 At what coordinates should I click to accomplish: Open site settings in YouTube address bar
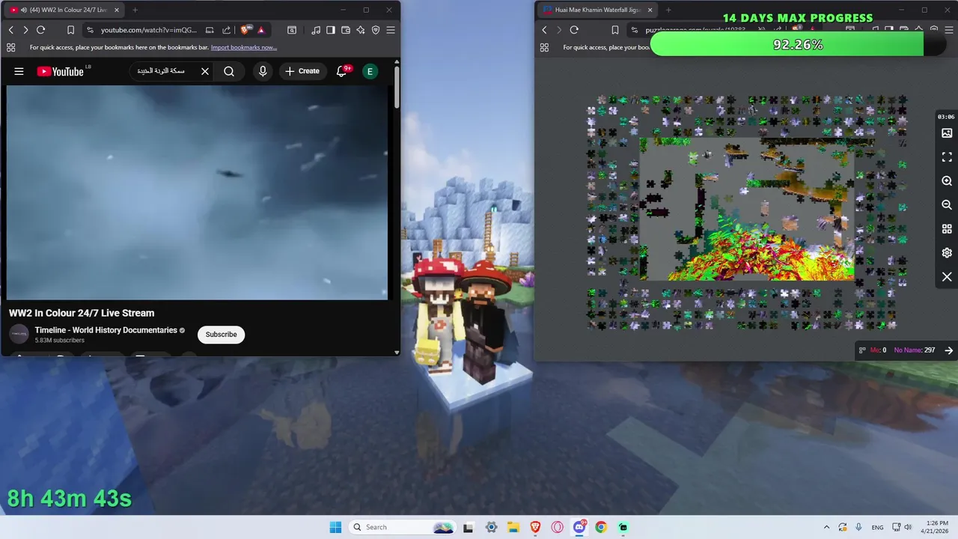click(x=90, y=30)
